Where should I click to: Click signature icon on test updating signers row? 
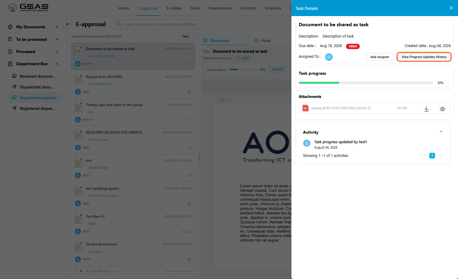click(189, 203)
